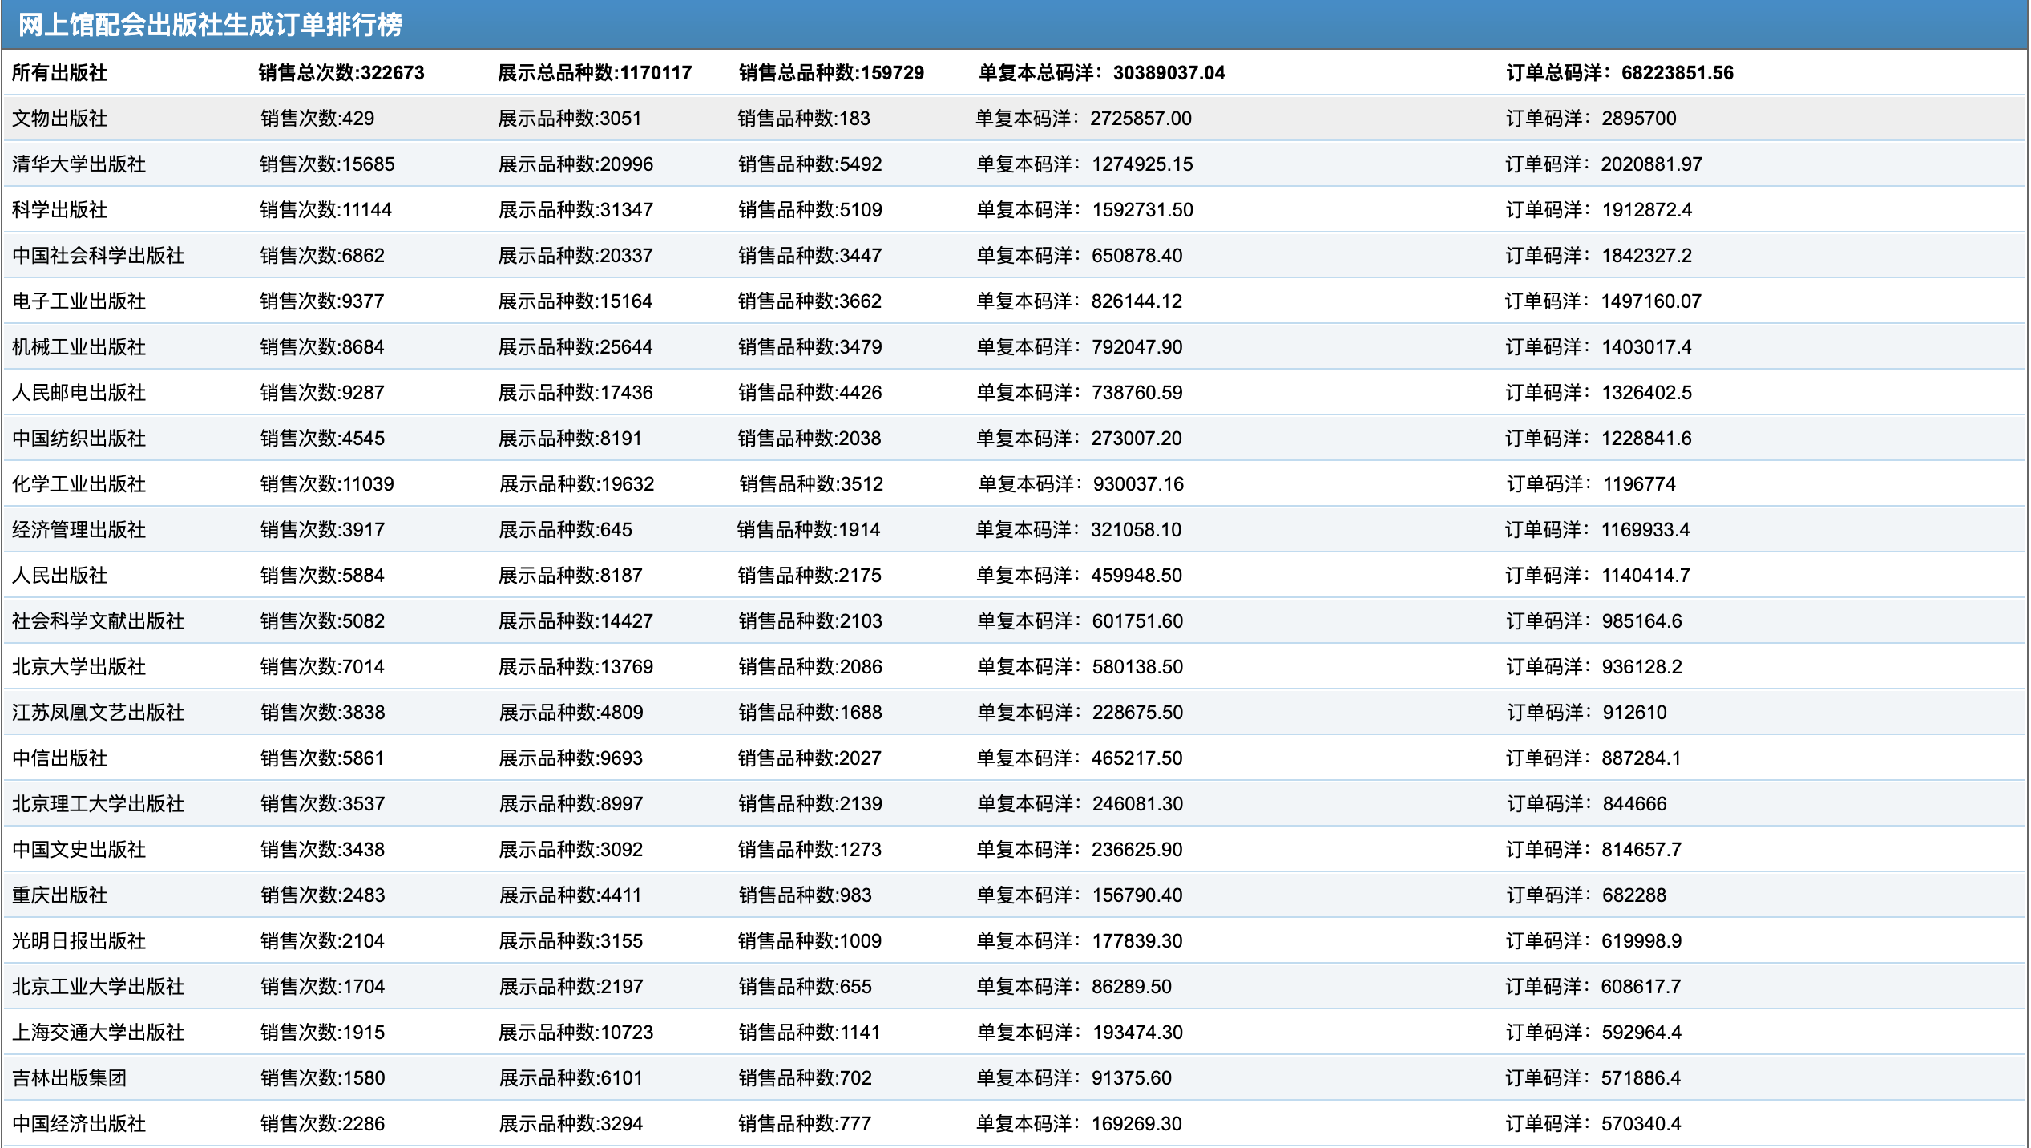This screenshot has width=2031, height=1148.
Task: Open the 上海交通大学出版社 entry
Action: click(x=98, y=1033)
